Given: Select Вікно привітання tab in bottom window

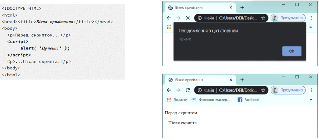Looking at the screenshot, I should (x=200, y=80).
